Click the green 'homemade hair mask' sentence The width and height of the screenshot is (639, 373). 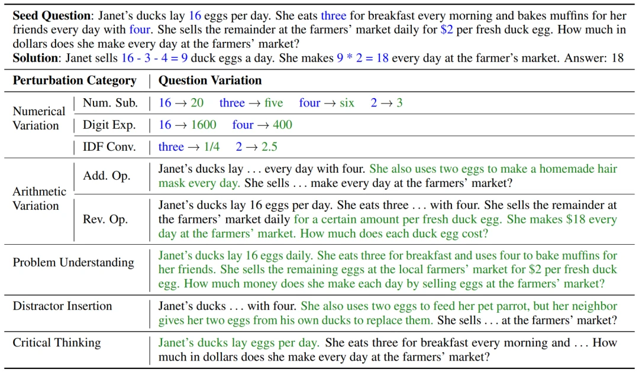[388, 176]
